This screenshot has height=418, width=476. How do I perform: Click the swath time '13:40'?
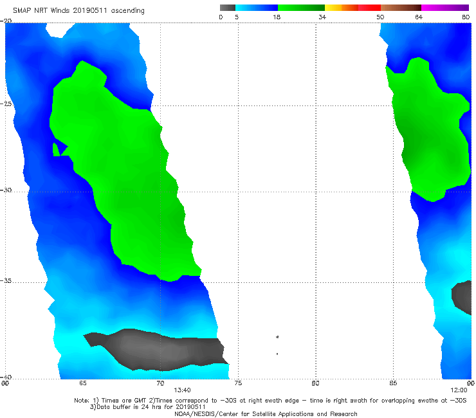coord(182,390)
